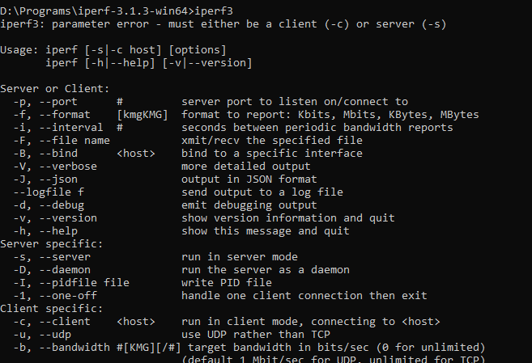Click the '-D, --daemon' option
Image resolution: width=532 pixels, height=363 pixels.
pos(52,269)
